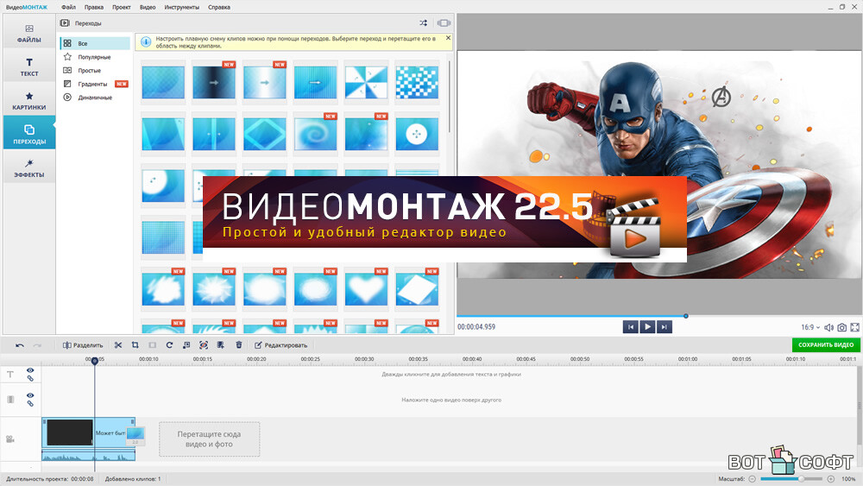Viewport: 863px width, 486px height.
Task: Open the Проект menu
Action: [121, 7]
